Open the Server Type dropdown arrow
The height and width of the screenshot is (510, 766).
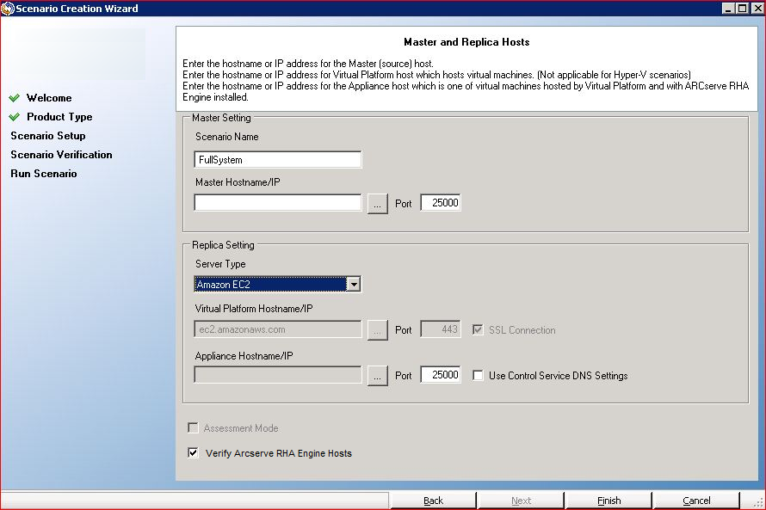[x=354, y=284]
